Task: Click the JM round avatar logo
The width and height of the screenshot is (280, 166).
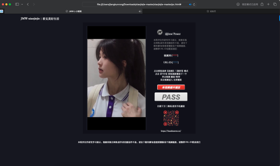Action: 160,32
